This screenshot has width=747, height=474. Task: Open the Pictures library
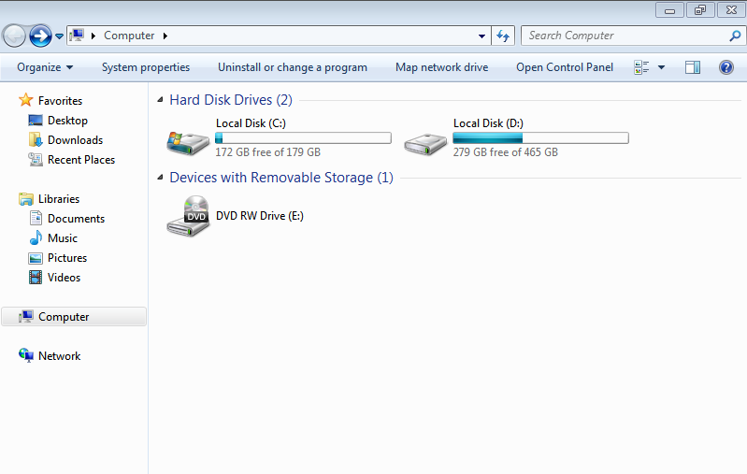click(67, 258)
